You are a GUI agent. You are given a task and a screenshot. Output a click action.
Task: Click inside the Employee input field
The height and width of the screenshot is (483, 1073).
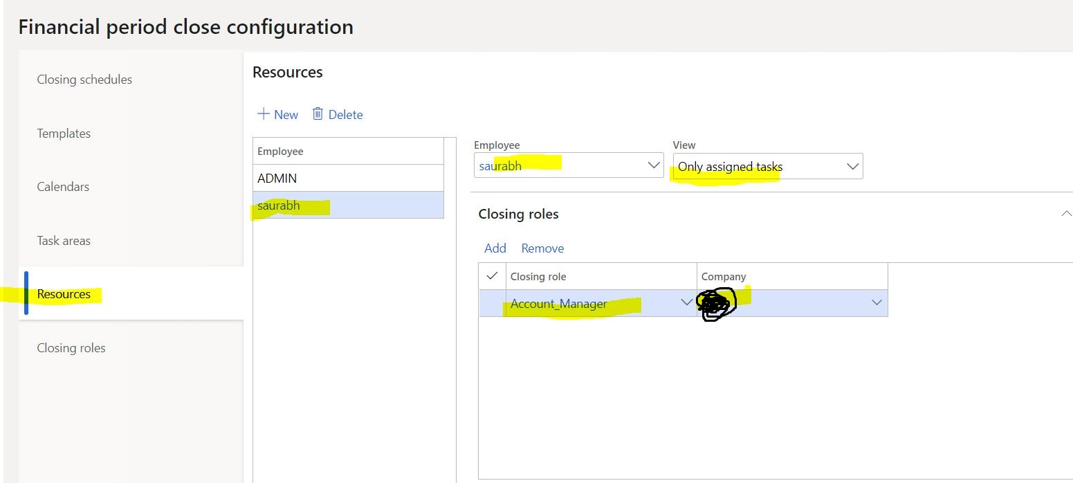pyautogui.click(x=553, y=165)
